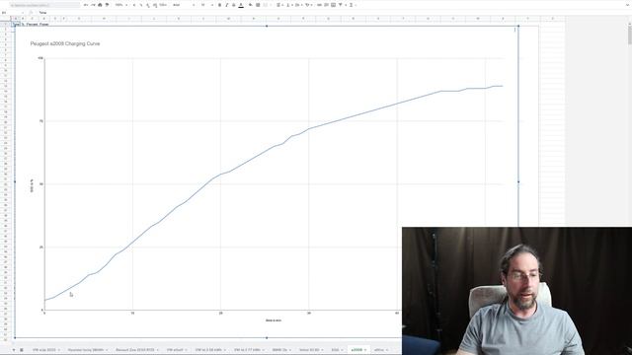Redo the last action
632x355 pixels.
point(93,5)
